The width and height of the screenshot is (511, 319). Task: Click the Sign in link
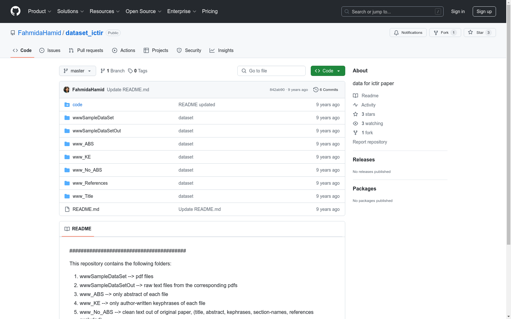[458, 11]
